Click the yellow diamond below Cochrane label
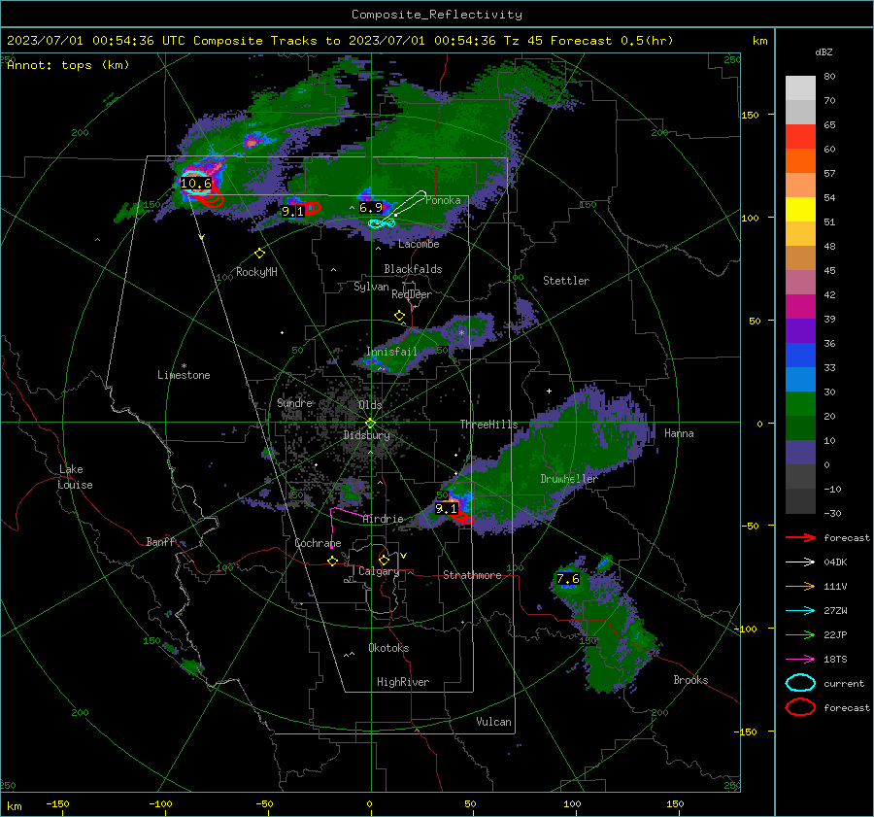The image size is (874, 817). [332, 561]
